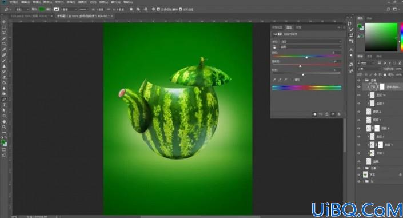403x218 pixels.
Task: Filter layers by type layers icon
Action: (x=390, y=63)
